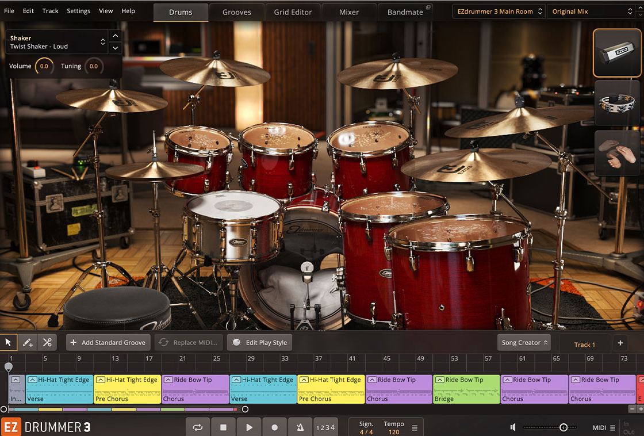Switch to the Grid Editor tab
The width and height of the screenshot is (644, 436).
point(293,12)
